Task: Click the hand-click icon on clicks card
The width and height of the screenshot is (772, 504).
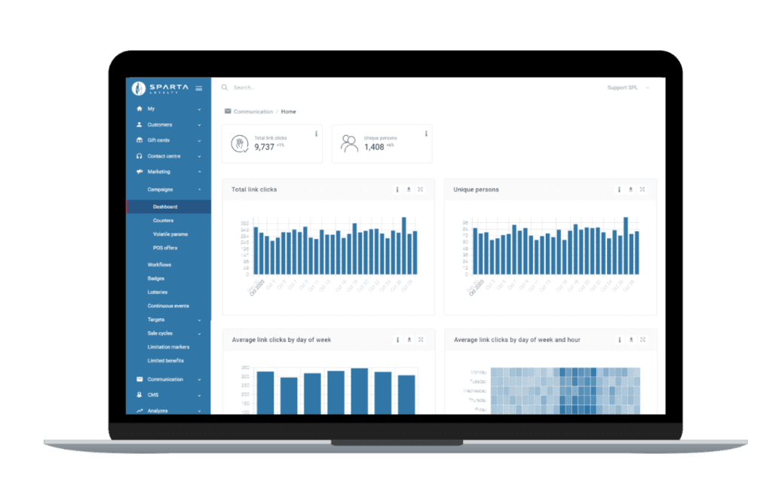Action: [240, 144]
